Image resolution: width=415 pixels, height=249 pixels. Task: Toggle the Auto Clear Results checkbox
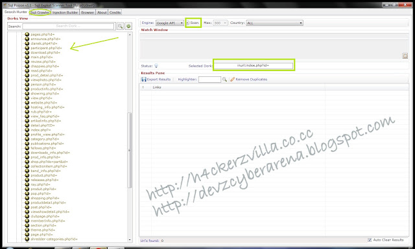pos(370,240)
